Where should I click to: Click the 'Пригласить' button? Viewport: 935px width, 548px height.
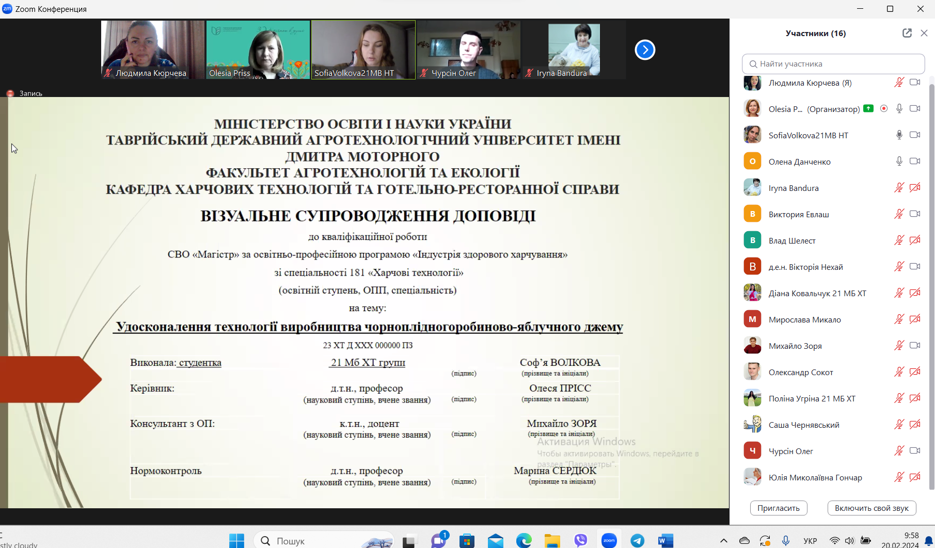pos(779,508)
